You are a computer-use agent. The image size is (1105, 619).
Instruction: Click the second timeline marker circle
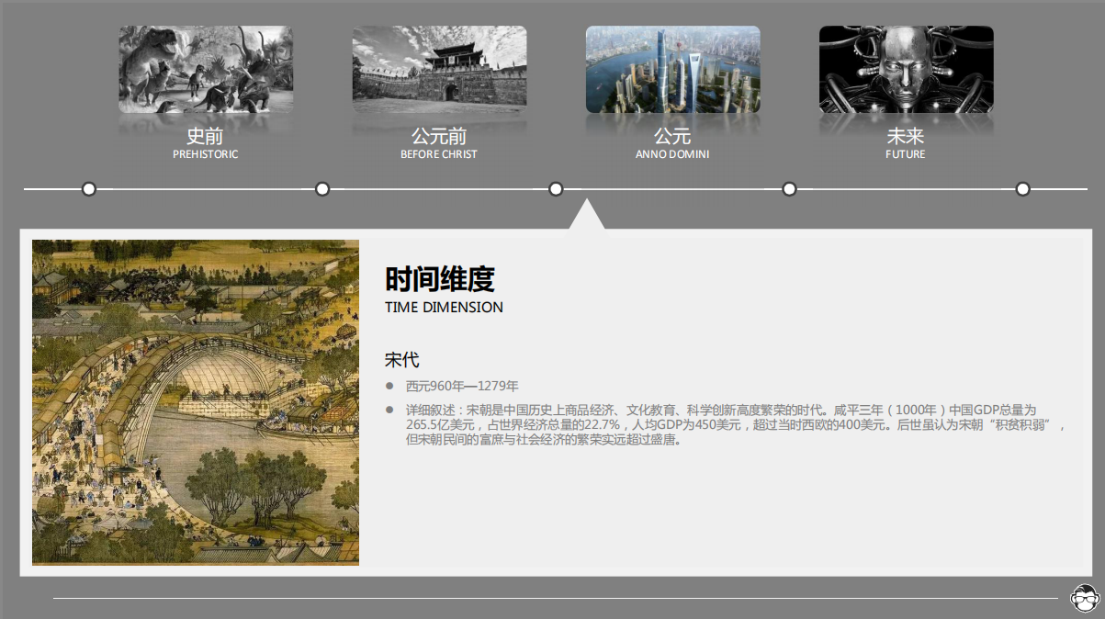322,189
